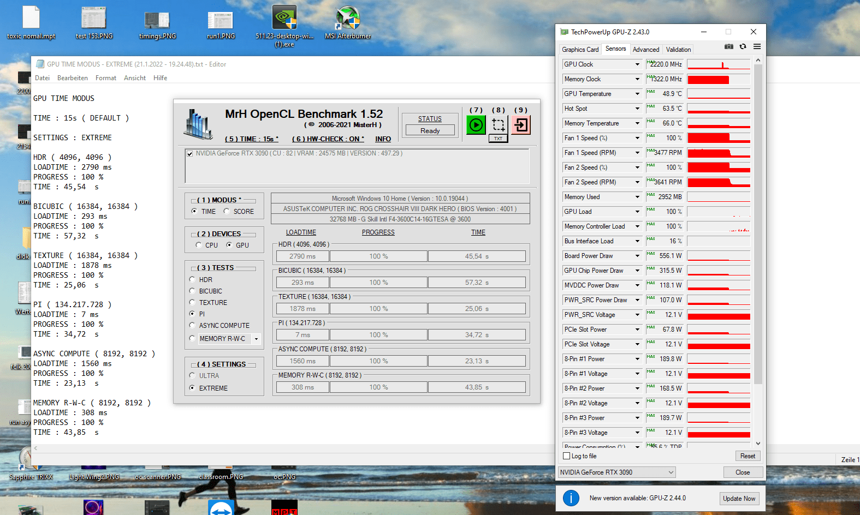Viewport: 860px width, 515px height.
Task: Select TEXTURE test radio button
Action: (x=192, y=302)
